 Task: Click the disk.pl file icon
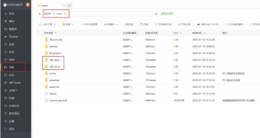point(46,94)
